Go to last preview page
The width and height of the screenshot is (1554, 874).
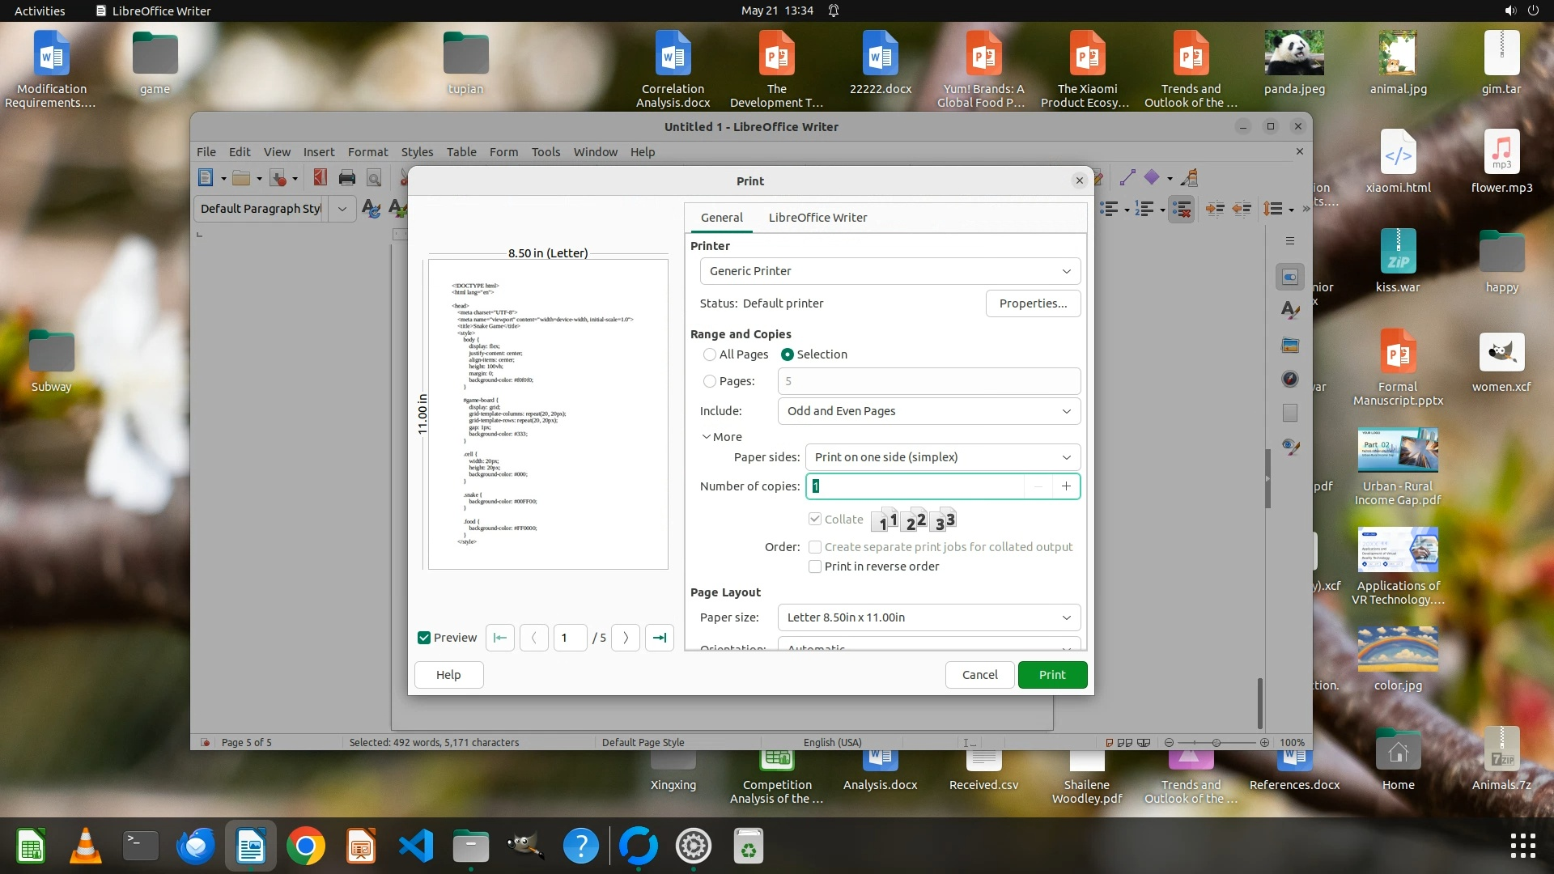(x=660, y=638)
